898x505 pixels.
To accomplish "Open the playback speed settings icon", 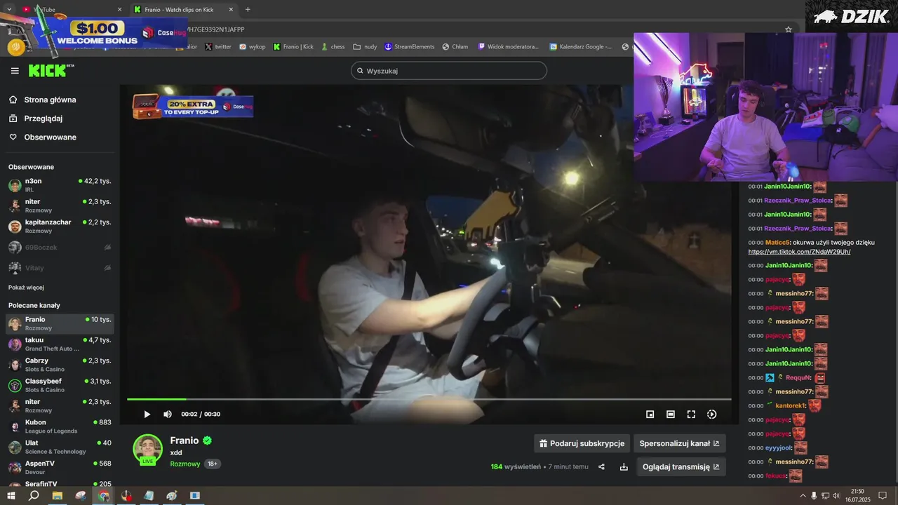I will 711,415.
